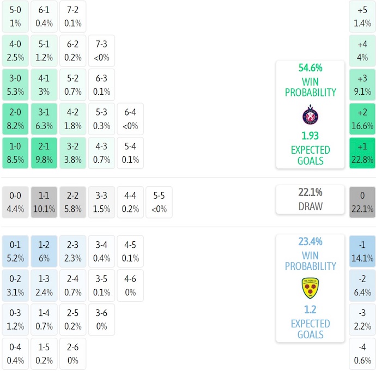This screenshot has height=371, width=376.
Task: Select the 0-1 away win scoreline
Action: (x=15, y=252)
